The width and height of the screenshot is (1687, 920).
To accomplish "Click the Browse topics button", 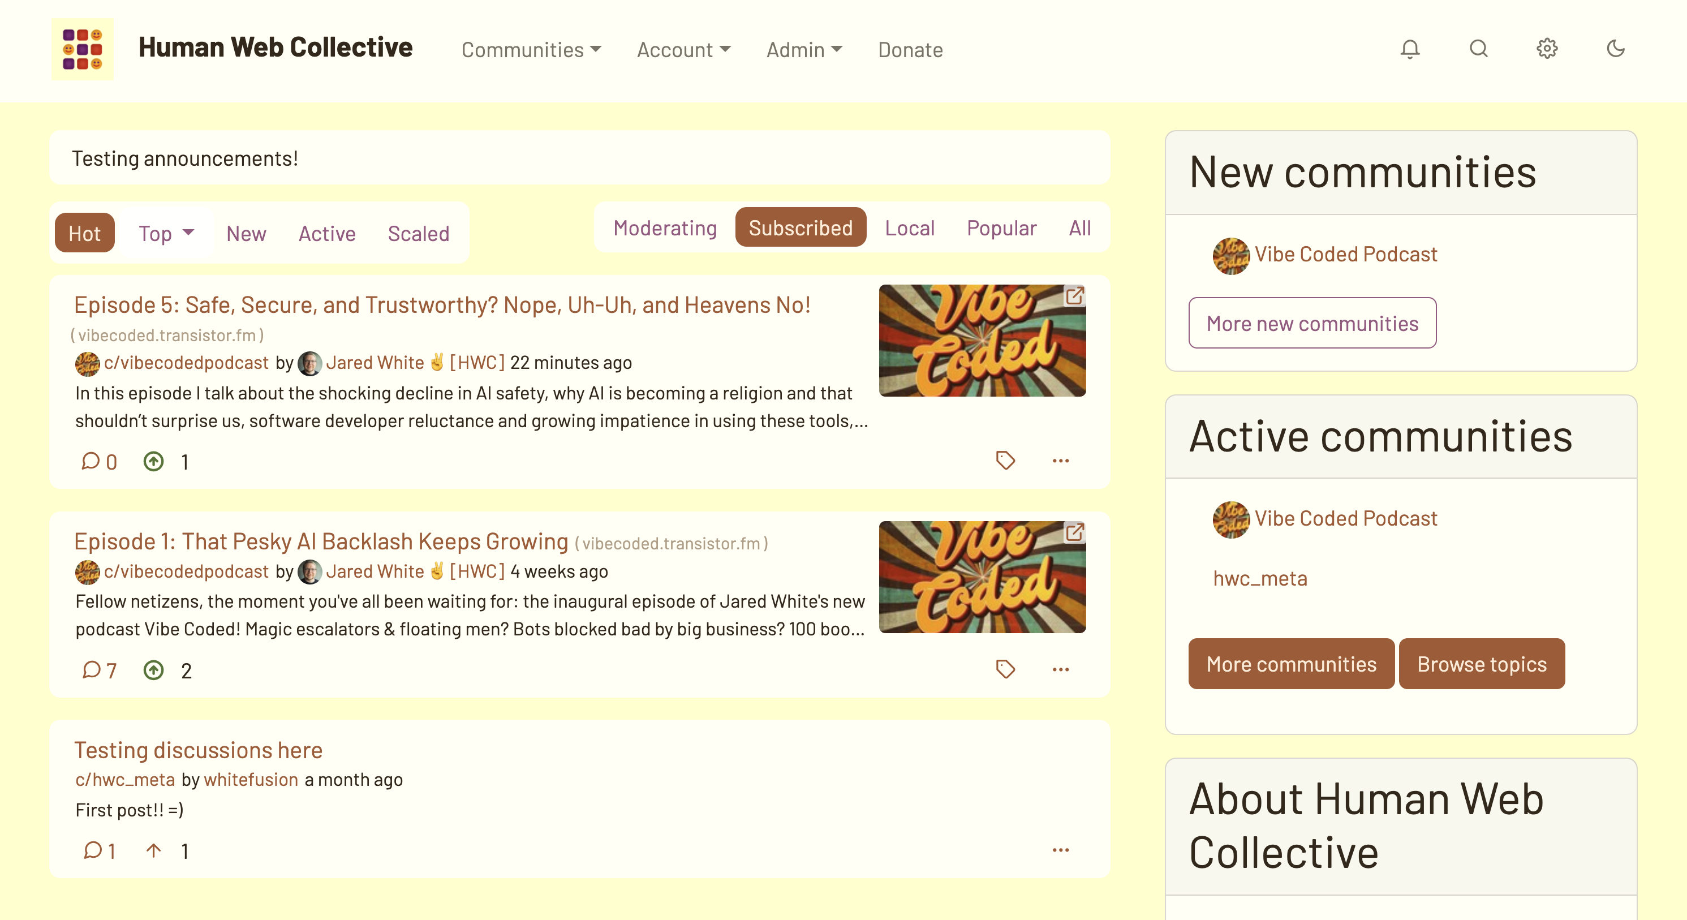I will pos(1482,664).
